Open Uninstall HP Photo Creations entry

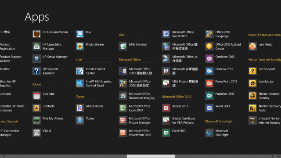(12, 108)
